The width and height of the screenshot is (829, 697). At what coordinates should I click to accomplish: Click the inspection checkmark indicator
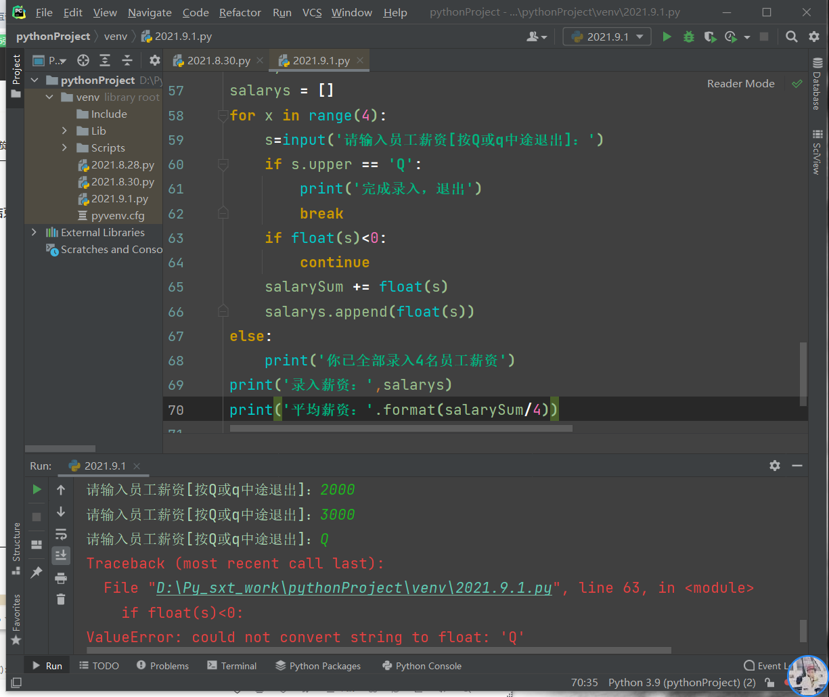point(797,84)
